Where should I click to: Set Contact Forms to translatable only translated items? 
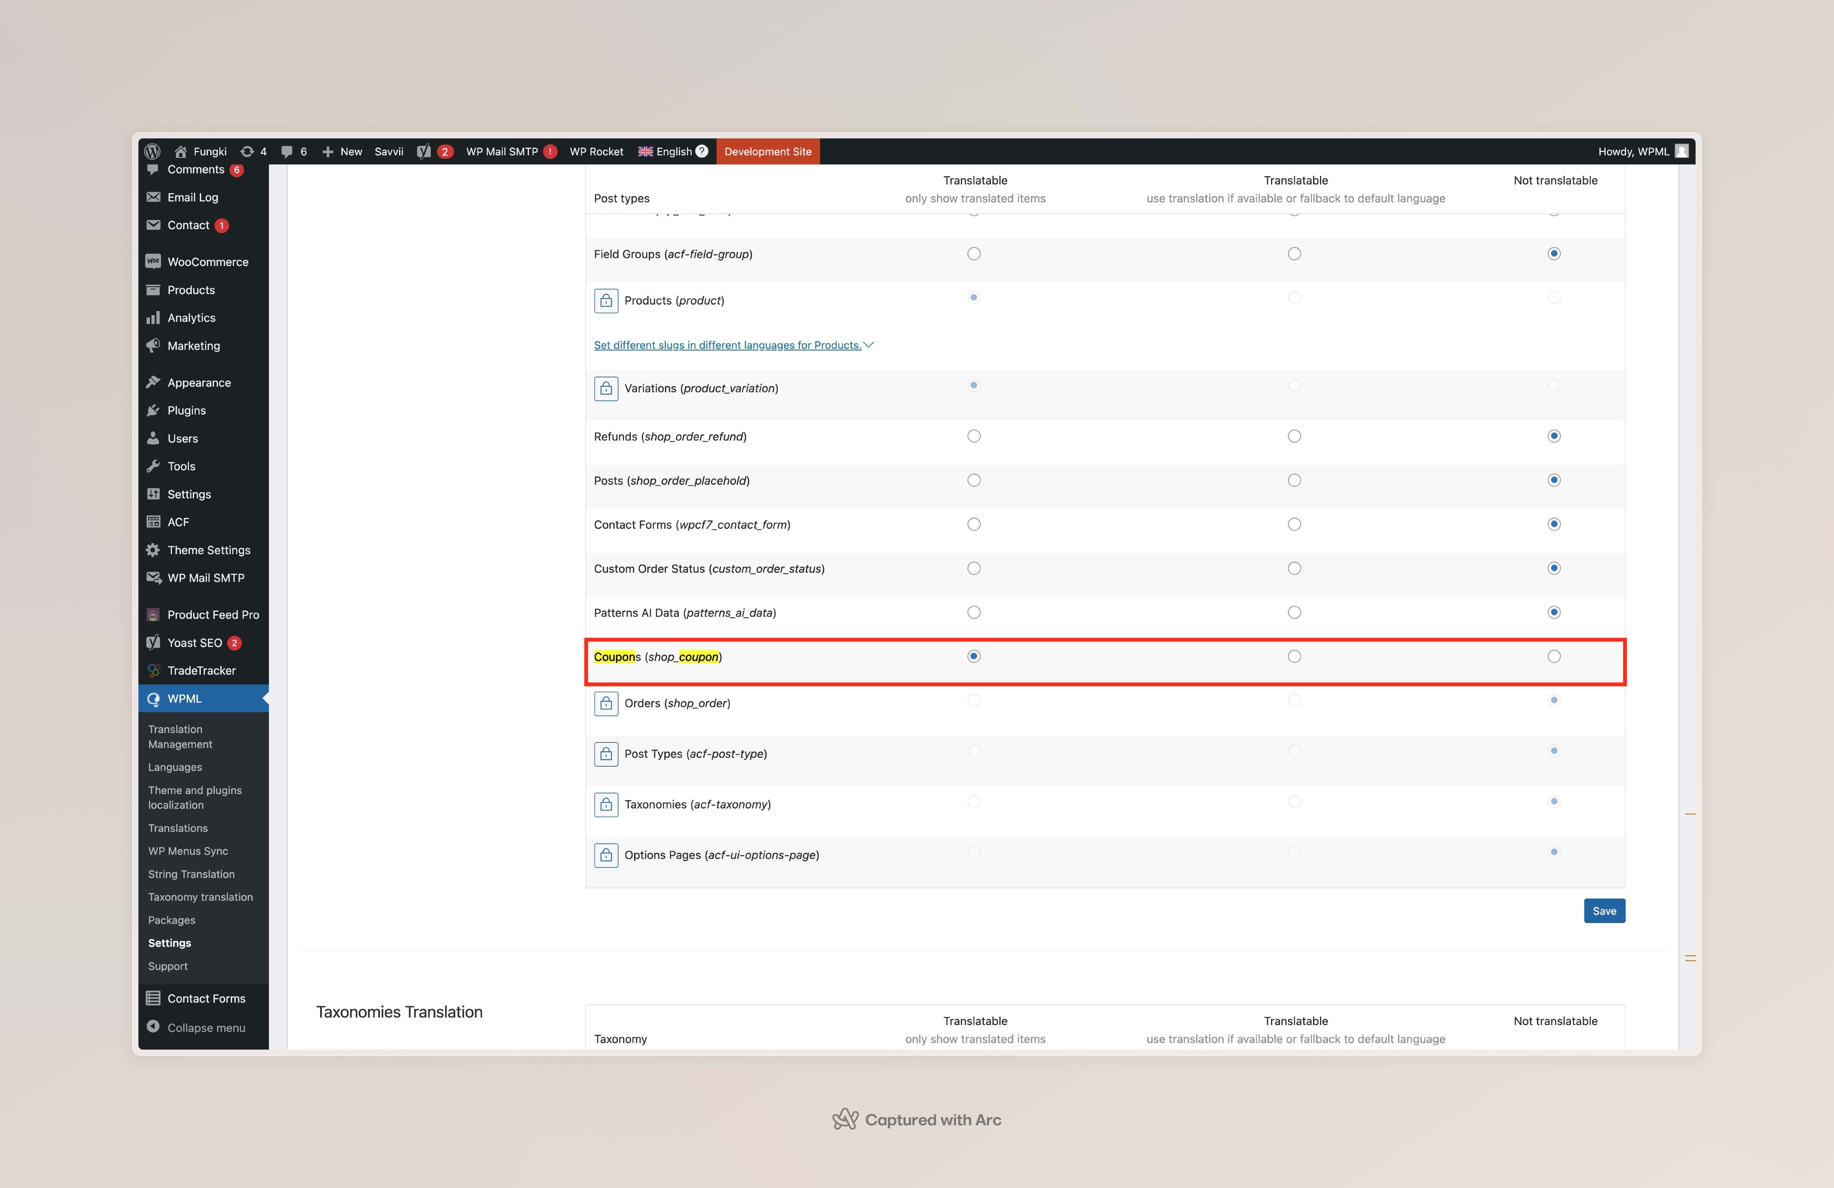[x=974, y=524]
